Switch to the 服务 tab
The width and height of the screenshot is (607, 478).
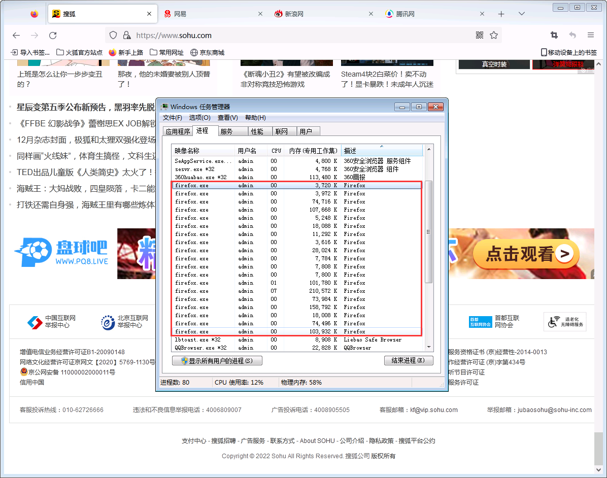tap(232, 131)
